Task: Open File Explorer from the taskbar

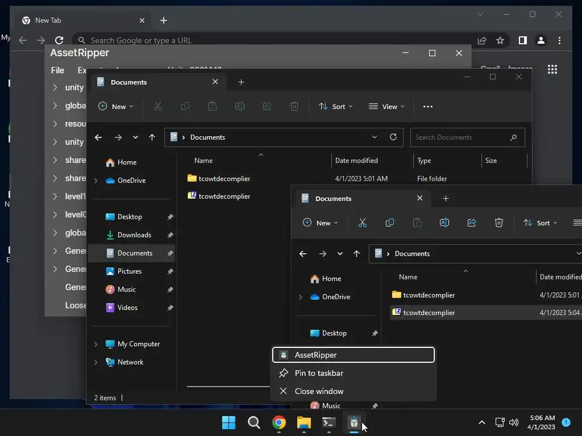Action: tap(304, 422)
